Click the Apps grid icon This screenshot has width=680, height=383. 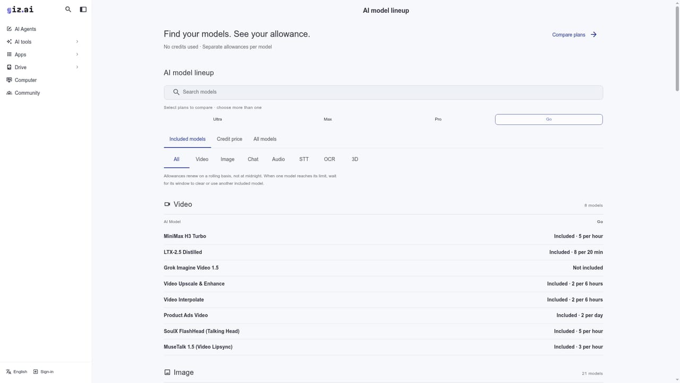pos(9,54)
